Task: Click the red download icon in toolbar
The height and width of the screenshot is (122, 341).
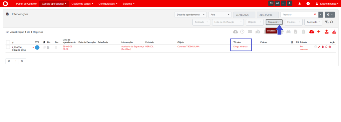Action: click(334, 32)
